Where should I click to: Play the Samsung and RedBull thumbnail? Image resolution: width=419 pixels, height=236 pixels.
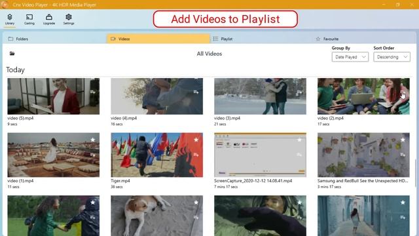pyautogui.click(x=363, y=155)
